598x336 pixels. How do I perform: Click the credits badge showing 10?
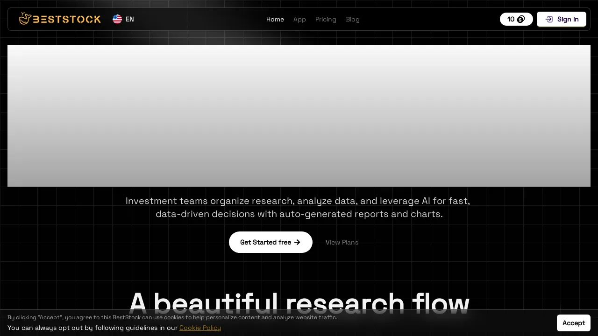point(516,19)
